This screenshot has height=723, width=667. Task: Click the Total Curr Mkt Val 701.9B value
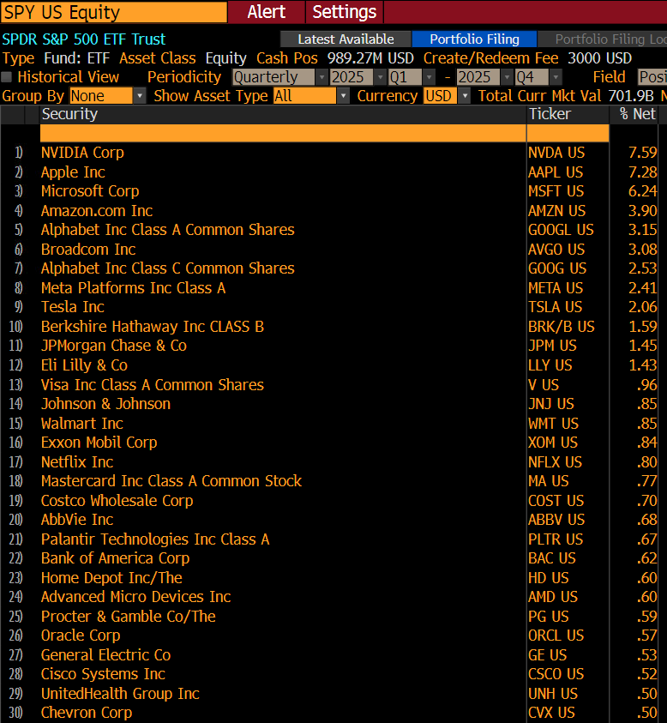[x=631, y=96]
